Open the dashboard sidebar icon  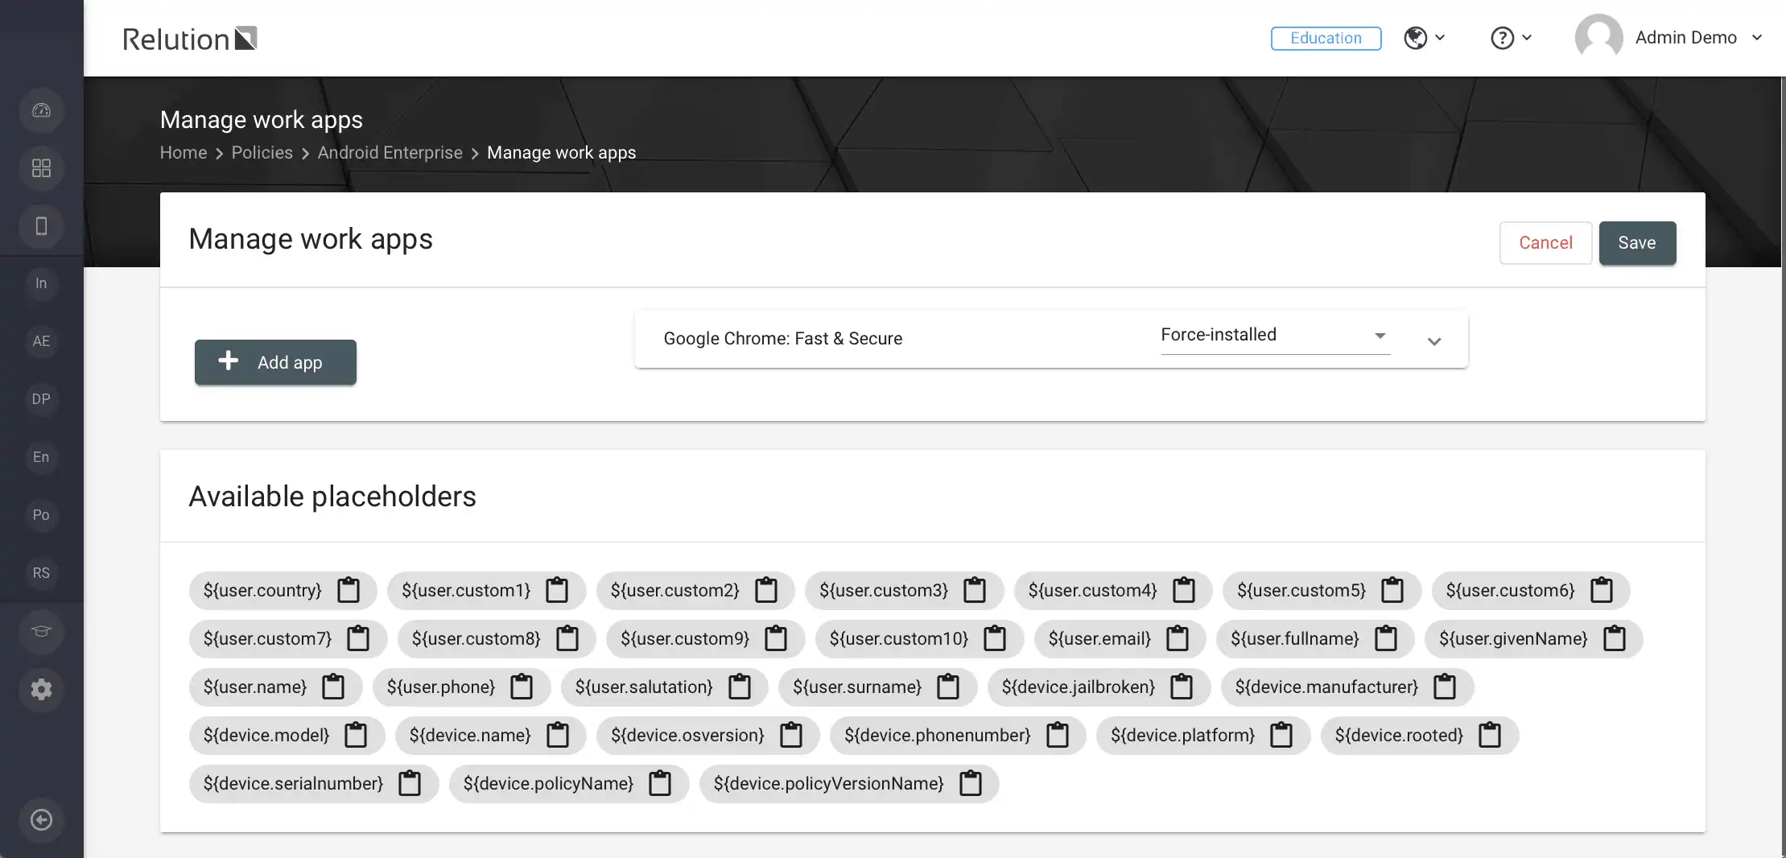[41, 110]
